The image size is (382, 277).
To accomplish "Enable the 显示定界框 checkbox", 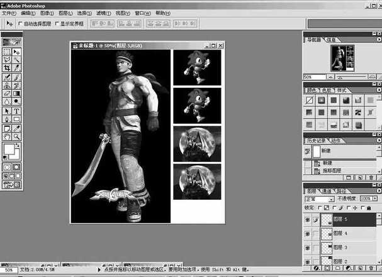I will click(x=57, y=24).
